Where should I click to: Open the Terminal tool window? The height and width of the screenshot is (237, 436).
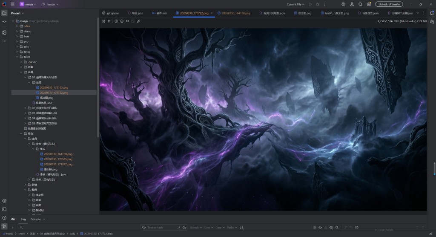[x=4, y=209]
